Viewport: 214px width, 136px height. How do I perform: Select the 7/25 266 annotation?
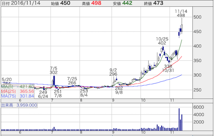pos(72,81)
